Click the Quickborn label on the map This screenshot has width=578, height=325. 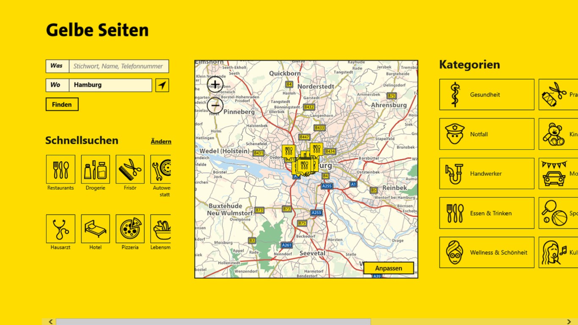pyautogui.click(x=285, y=73)
